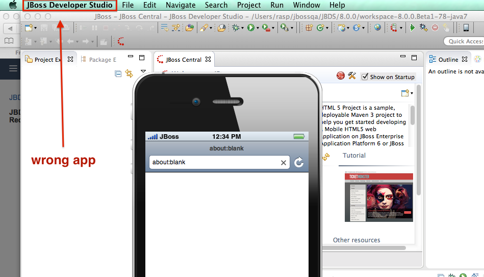
Task: Close the JBoss Central tab
Action: pyautogui.click(x=208, y=59)
